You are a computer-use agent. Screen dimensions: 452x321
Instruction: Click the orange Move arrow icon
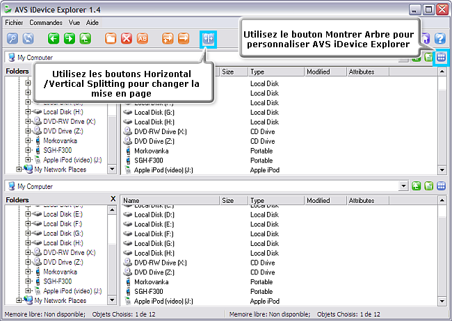[184, 38]
